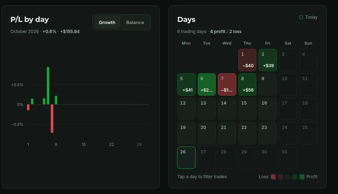Select October 2 with +$39 profit
338x194 pixels.
click(x=268, y=60)
